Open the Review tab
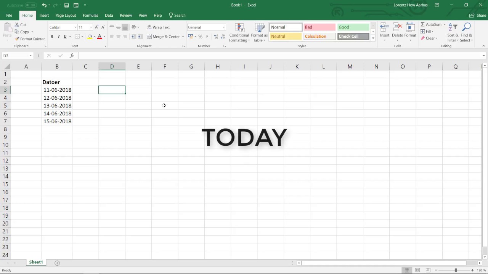This screenshot has height=274, width=488. point(126,16)
